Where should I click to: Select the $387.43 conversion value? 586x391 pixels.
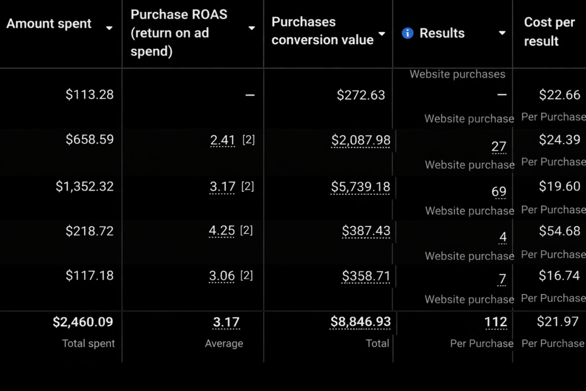[x=366, y=231]
